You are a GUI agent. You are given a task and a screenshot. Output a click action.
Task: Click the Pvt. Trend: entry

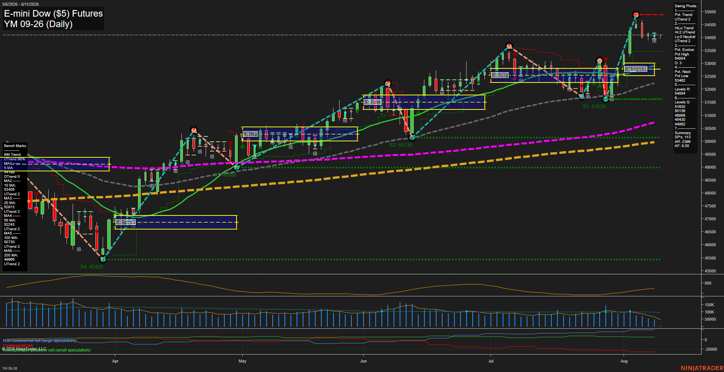point(684,15)
